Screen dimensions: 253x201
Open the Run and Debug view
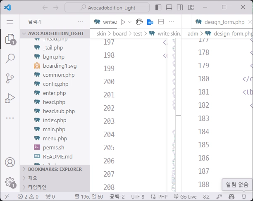click(10, 98)
